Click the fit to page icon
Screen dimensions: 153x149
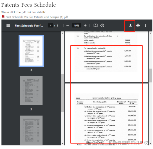pyautogui.click(x=96, y=25)
